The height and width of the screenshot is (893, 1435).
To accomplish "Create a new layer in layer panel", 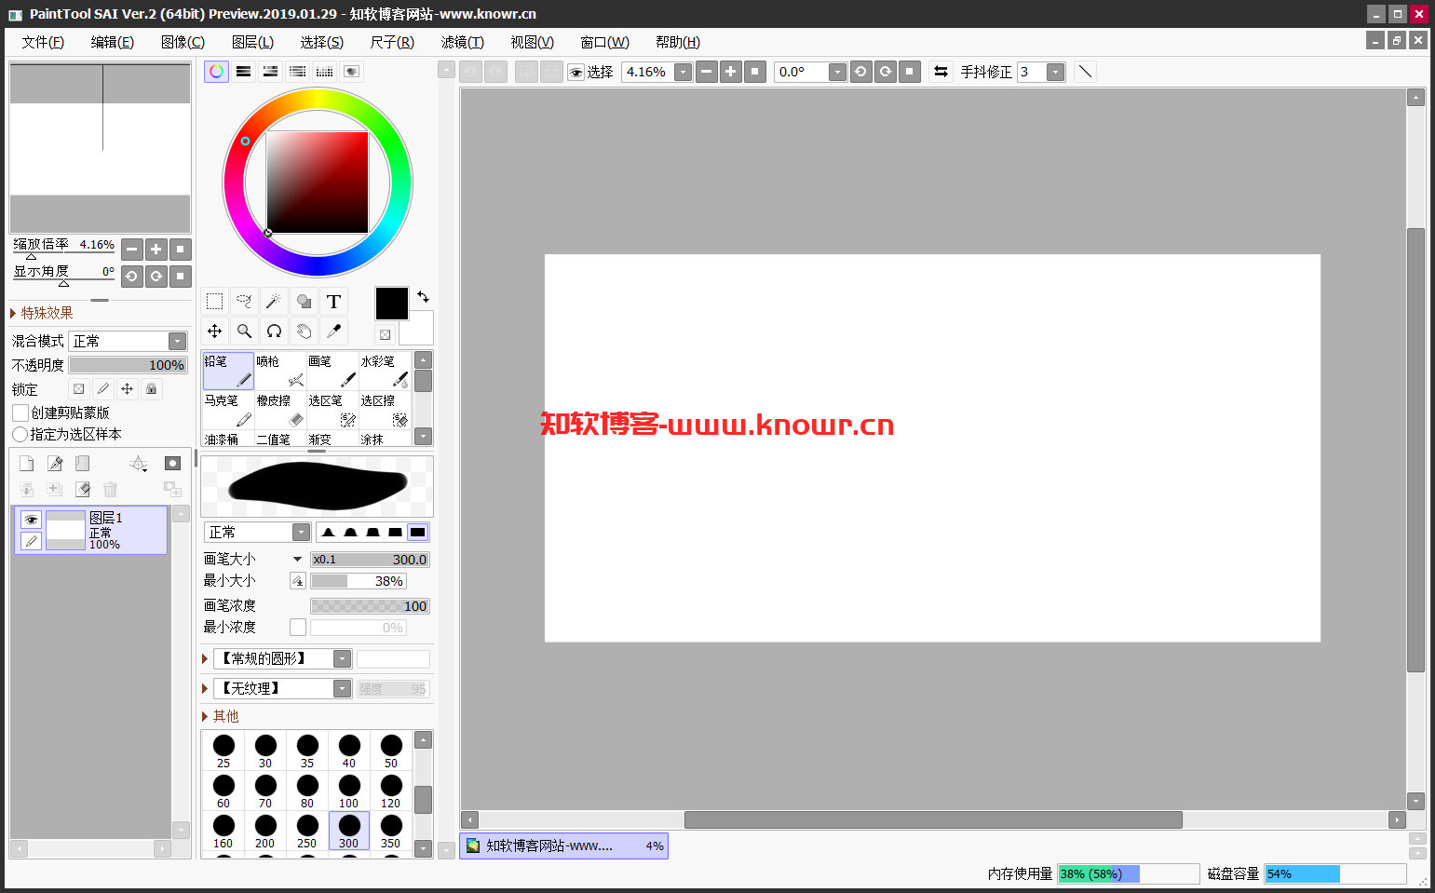I will click(26, 464).
